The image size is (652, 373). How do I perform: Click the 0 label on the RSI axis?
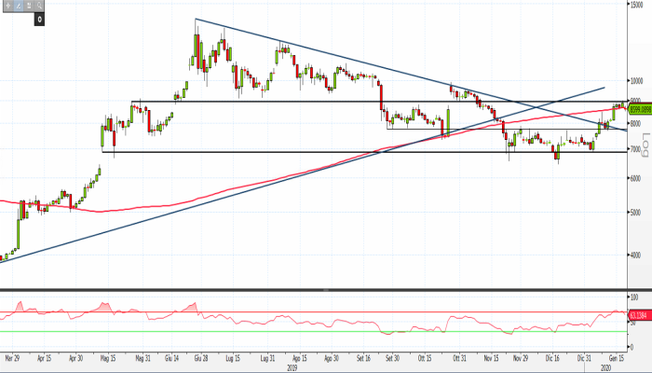coord(632,347)
